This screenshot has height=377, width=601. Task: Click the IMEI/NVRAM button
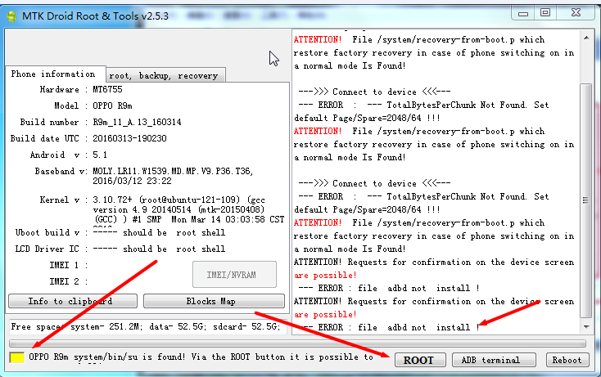click(x=234, y=275)
